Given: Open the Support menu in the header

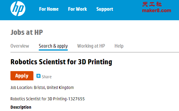Looking at the screenshot, I should (105, 9).
